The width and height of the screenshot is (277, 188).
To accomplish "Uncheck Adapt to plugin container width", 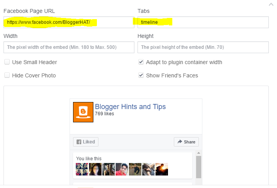I will pyautogui.click(x=141, y=62).
